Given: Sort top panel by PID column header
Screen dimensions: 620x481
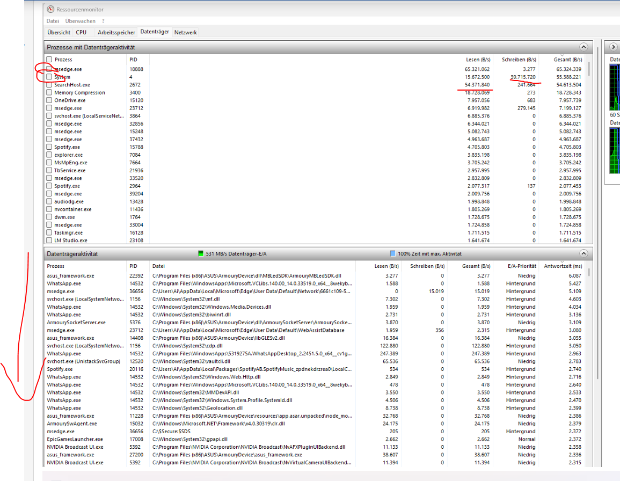Looking at the screenshot, I should coord(133,60).
